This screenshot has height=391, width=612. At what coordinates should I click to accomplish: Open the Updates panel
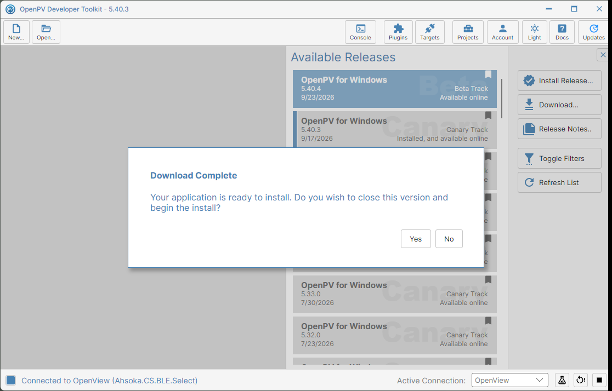point(594,32)
